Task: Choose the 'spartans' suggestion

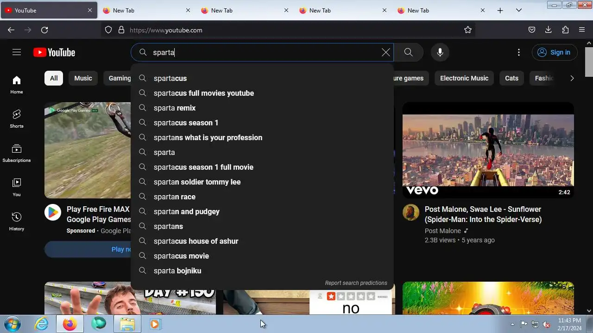Action: (x=262, y=226)
